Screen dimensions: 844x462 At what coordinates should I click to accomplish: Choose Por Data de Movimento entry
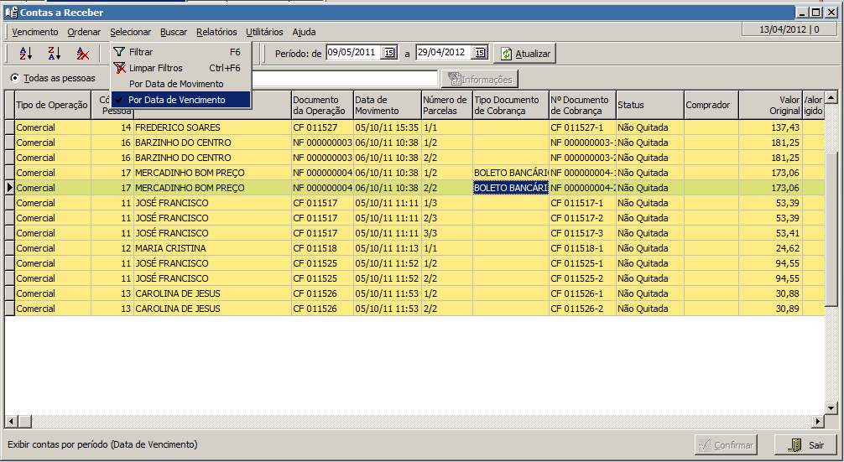[181, 84]
